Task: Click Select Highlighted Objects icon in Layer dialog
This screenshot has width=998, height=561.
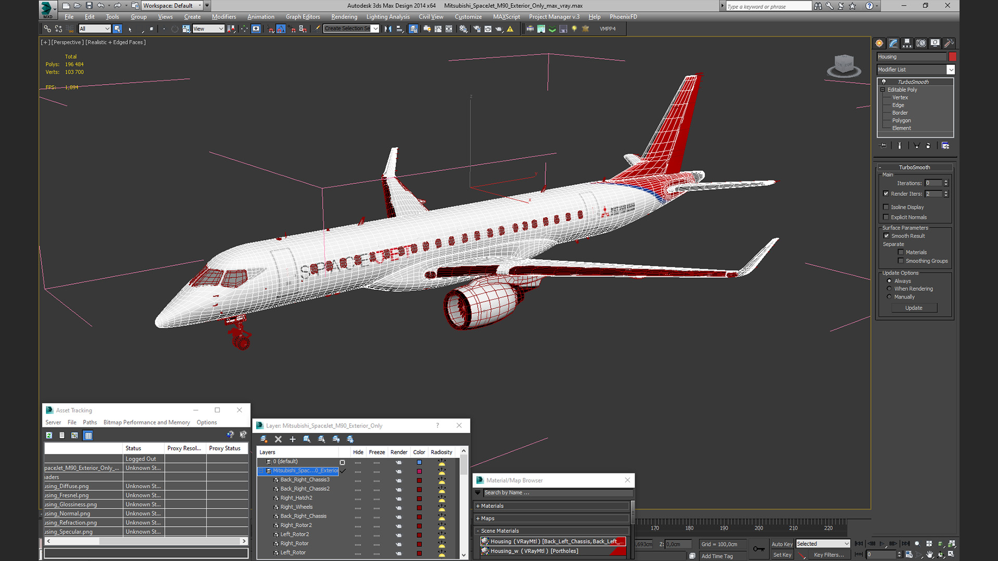Action: click(307, 439)
